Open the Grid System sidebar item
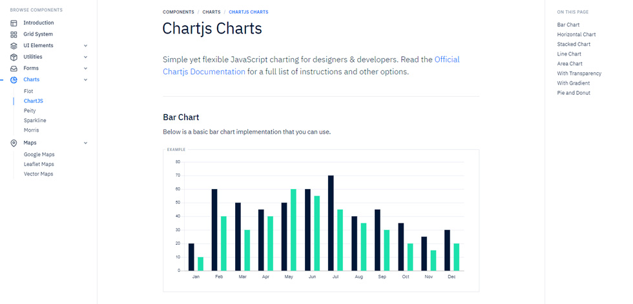The image size is (633, 304). pyautogui.click(x=38, y=34)
